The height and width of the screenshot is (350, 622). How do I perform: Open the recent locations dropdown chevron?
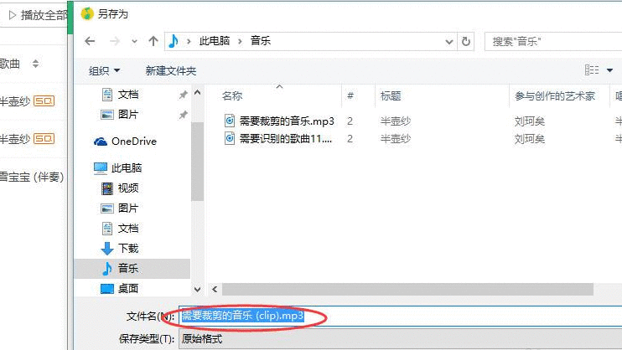[x=134, y=41]
